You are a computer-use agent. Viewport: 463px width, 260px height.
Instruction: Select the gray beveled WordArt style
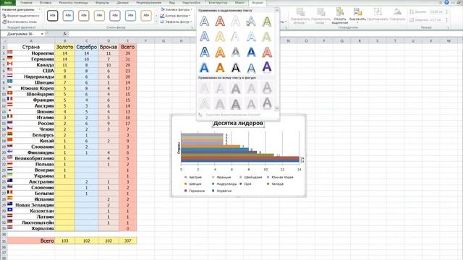click(236, 52)
